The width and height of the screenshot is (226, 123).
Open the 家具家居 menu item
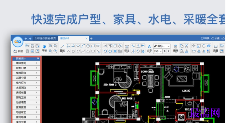(26, 107)
